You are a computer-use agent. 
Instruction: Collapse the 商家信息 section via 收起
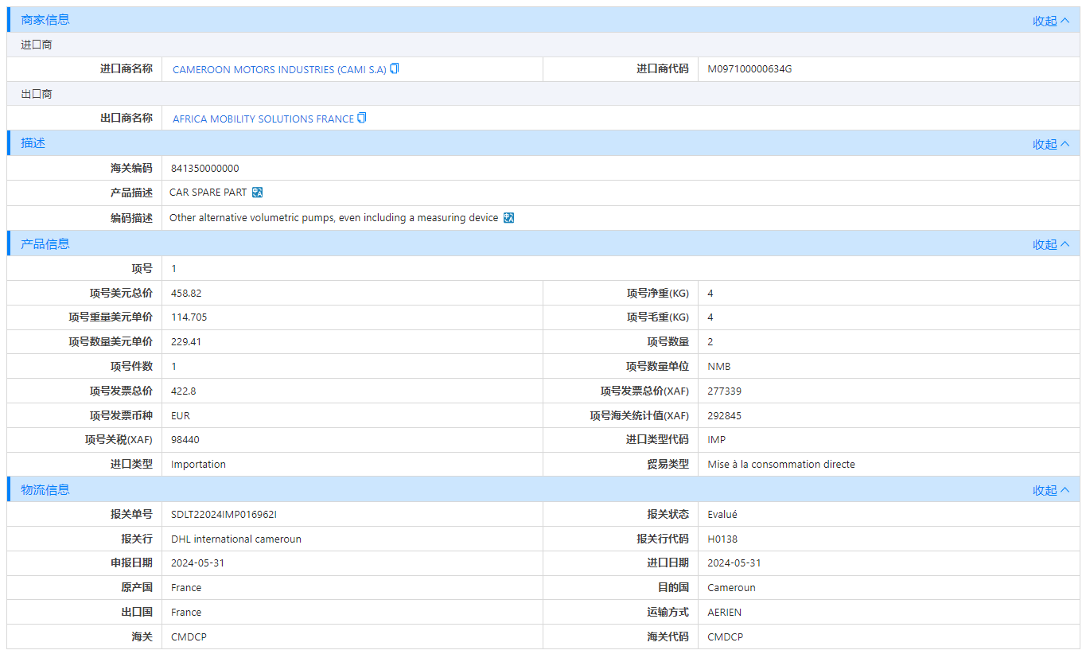[1046, 20]
